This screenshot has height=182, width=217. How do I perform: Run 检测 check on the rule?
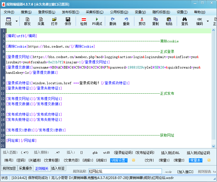(x=84, y=21)
